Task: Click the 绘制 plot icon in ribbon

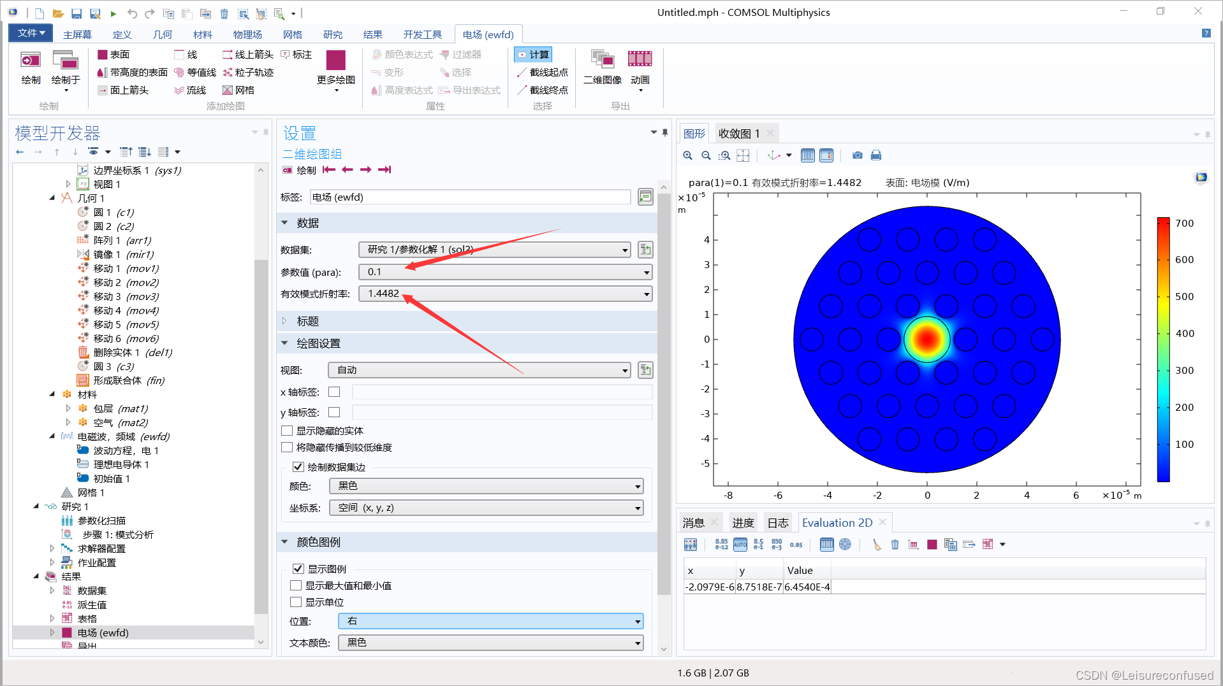Action: point(31,68)
